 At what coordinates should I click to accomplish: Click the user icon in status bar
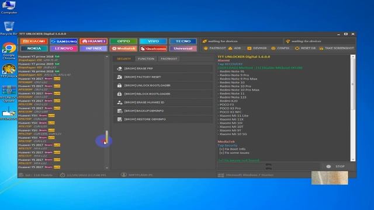[x=123, y=175]
